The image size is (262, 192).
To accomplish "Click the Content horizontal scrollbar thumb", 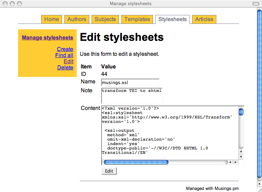I will click(x=136, y=162).
